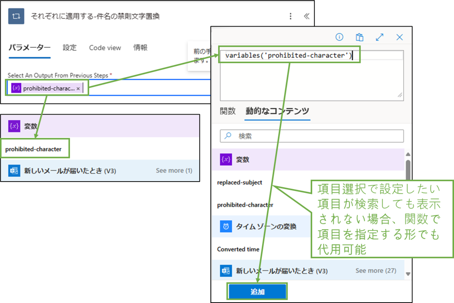This screenshot has height=303, width=454.
Task: Click the 変数 icon in dynamic content list
Action: (x=226, y=160)
